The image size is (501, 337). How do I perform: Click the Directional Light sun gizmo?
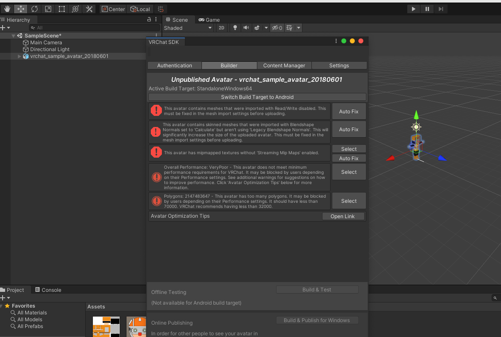(x=416, y=127)
